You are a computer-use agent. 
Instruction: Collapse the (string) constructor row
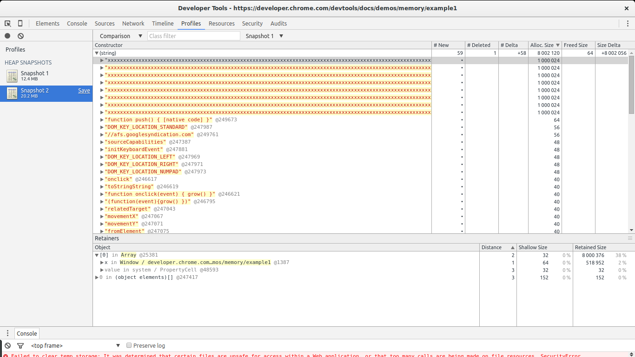point(97,53)
